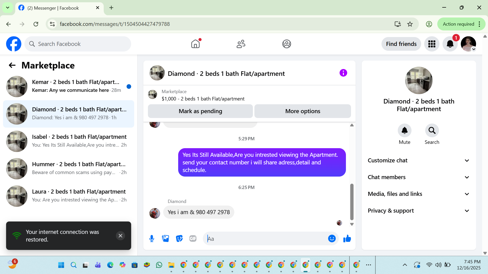Image resolution: width=488 pixels, height=274 pixels.
Task: Click the browser address bar URL
Action: pos(115,24)
